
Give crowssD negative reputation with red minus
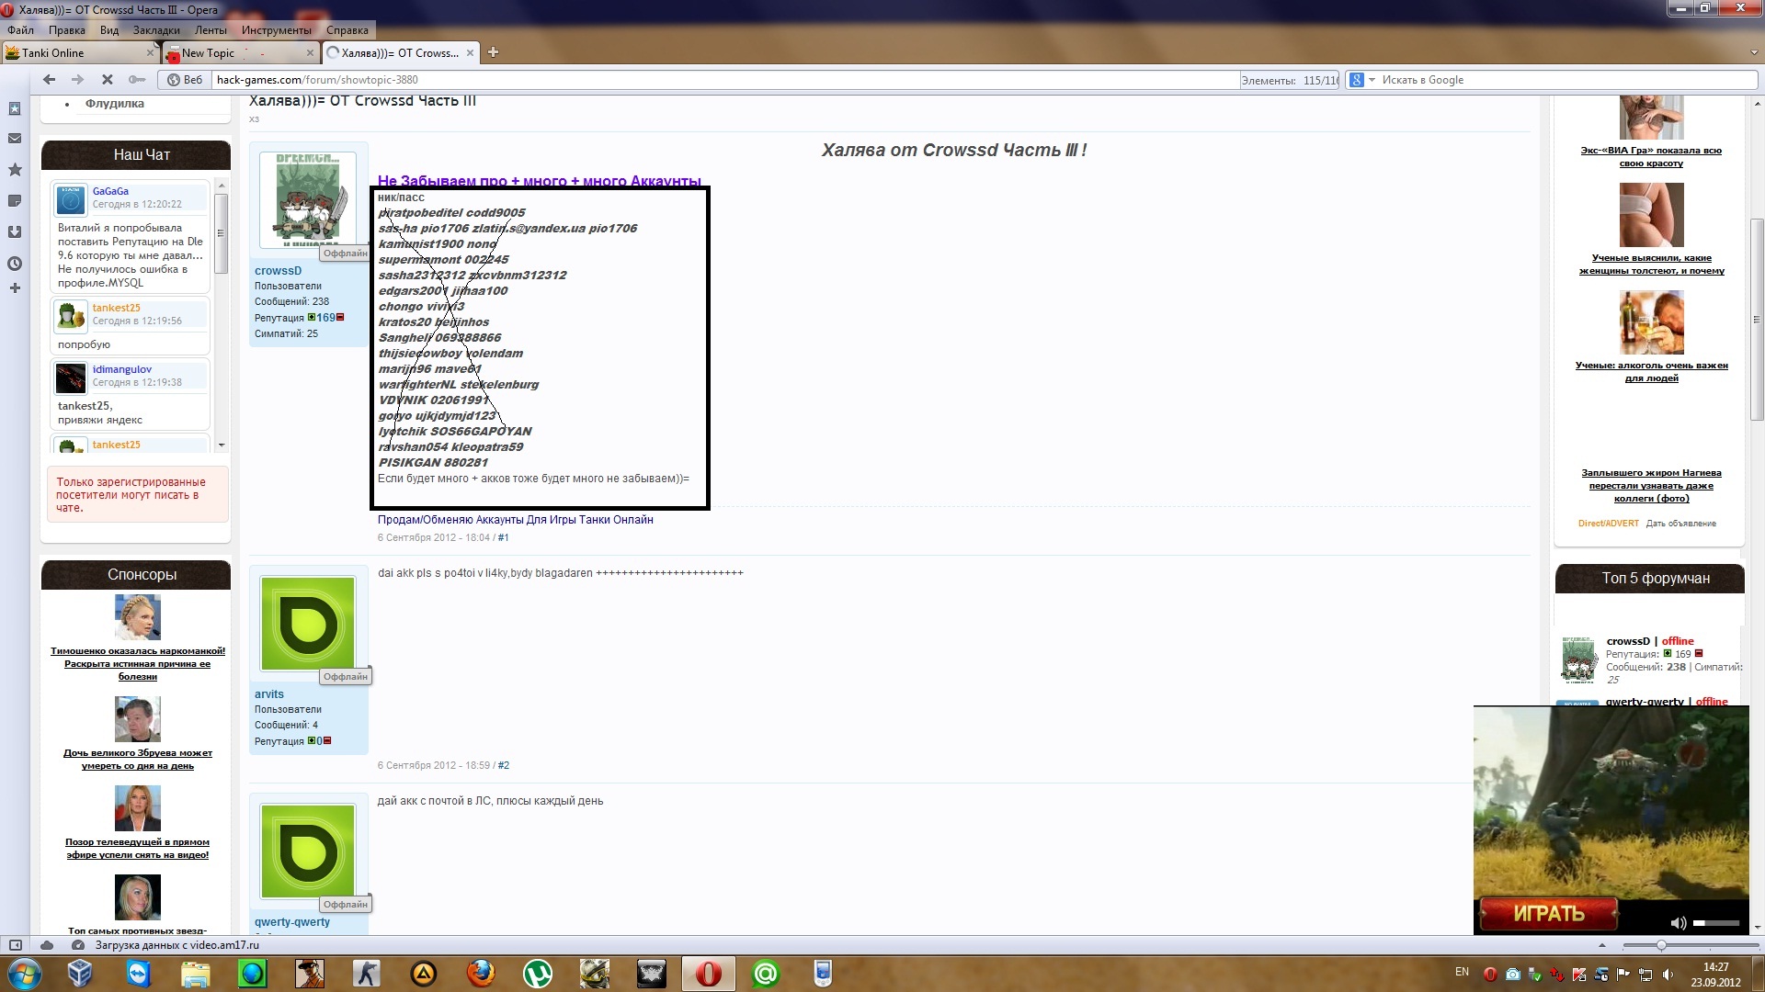(340, 318)
